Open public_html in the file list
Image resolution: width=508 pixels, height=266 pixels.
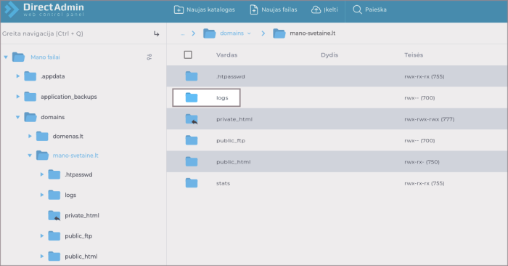click(233, 162)
